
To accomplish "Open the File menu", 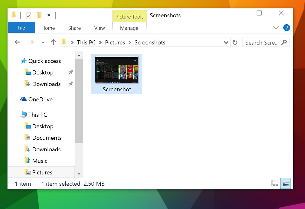I will 21,28.
